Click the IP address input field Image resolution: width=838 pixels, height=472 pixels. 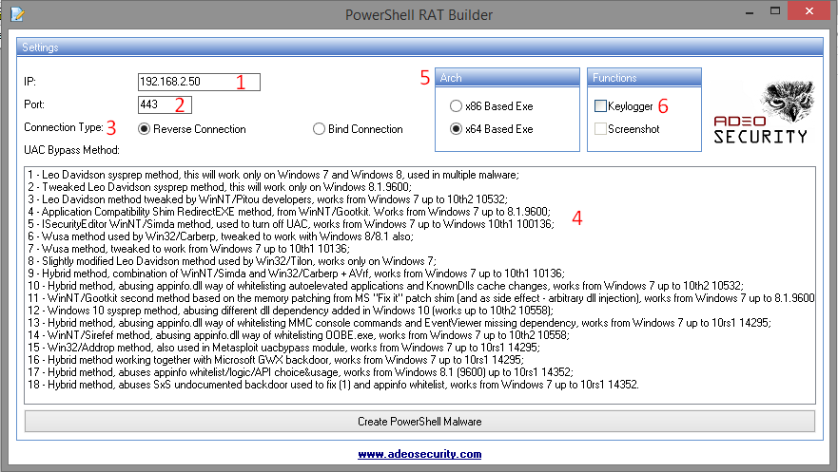pyautogui.click(x=199, y=82)
